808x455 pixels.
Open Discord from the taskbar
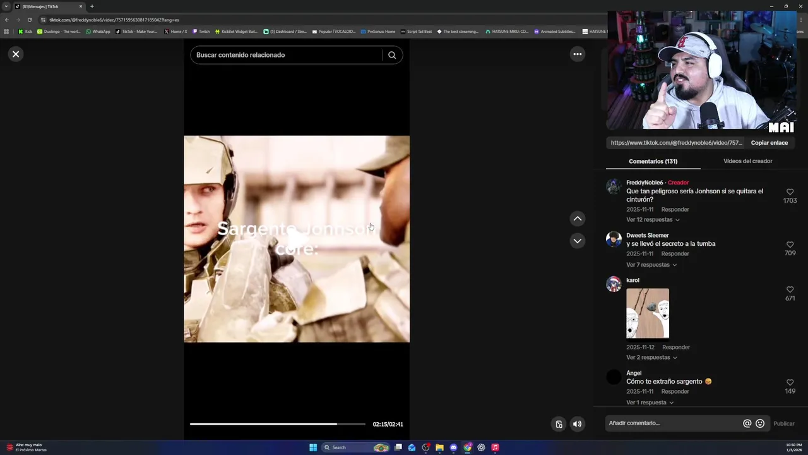click(x=453, y=447)
